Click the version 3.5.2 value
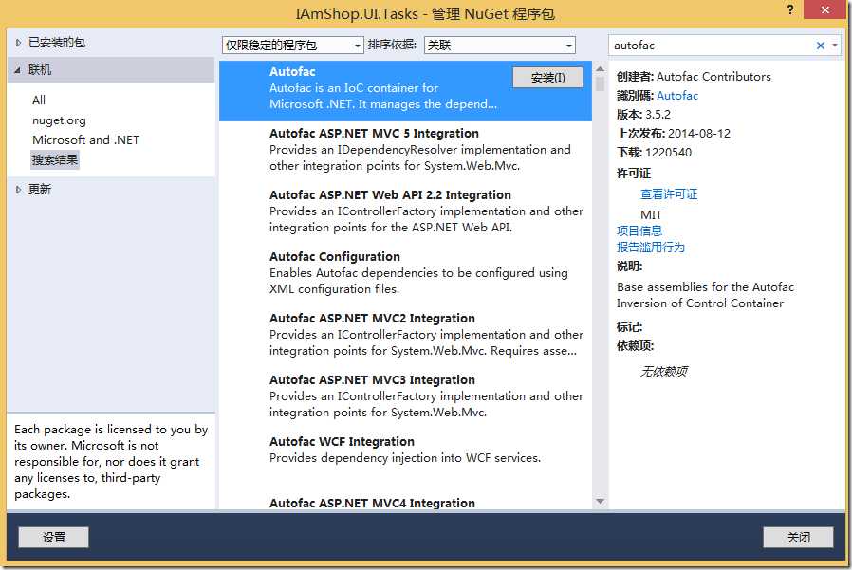The width and height of the screenshot is (852, 570). click(x=658, y=115)
